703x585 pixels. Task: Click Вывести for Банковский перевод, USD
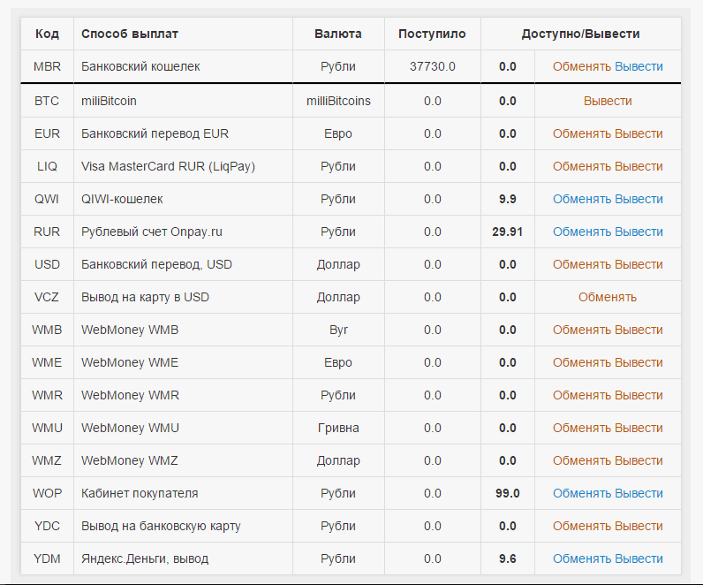point(639,264)
